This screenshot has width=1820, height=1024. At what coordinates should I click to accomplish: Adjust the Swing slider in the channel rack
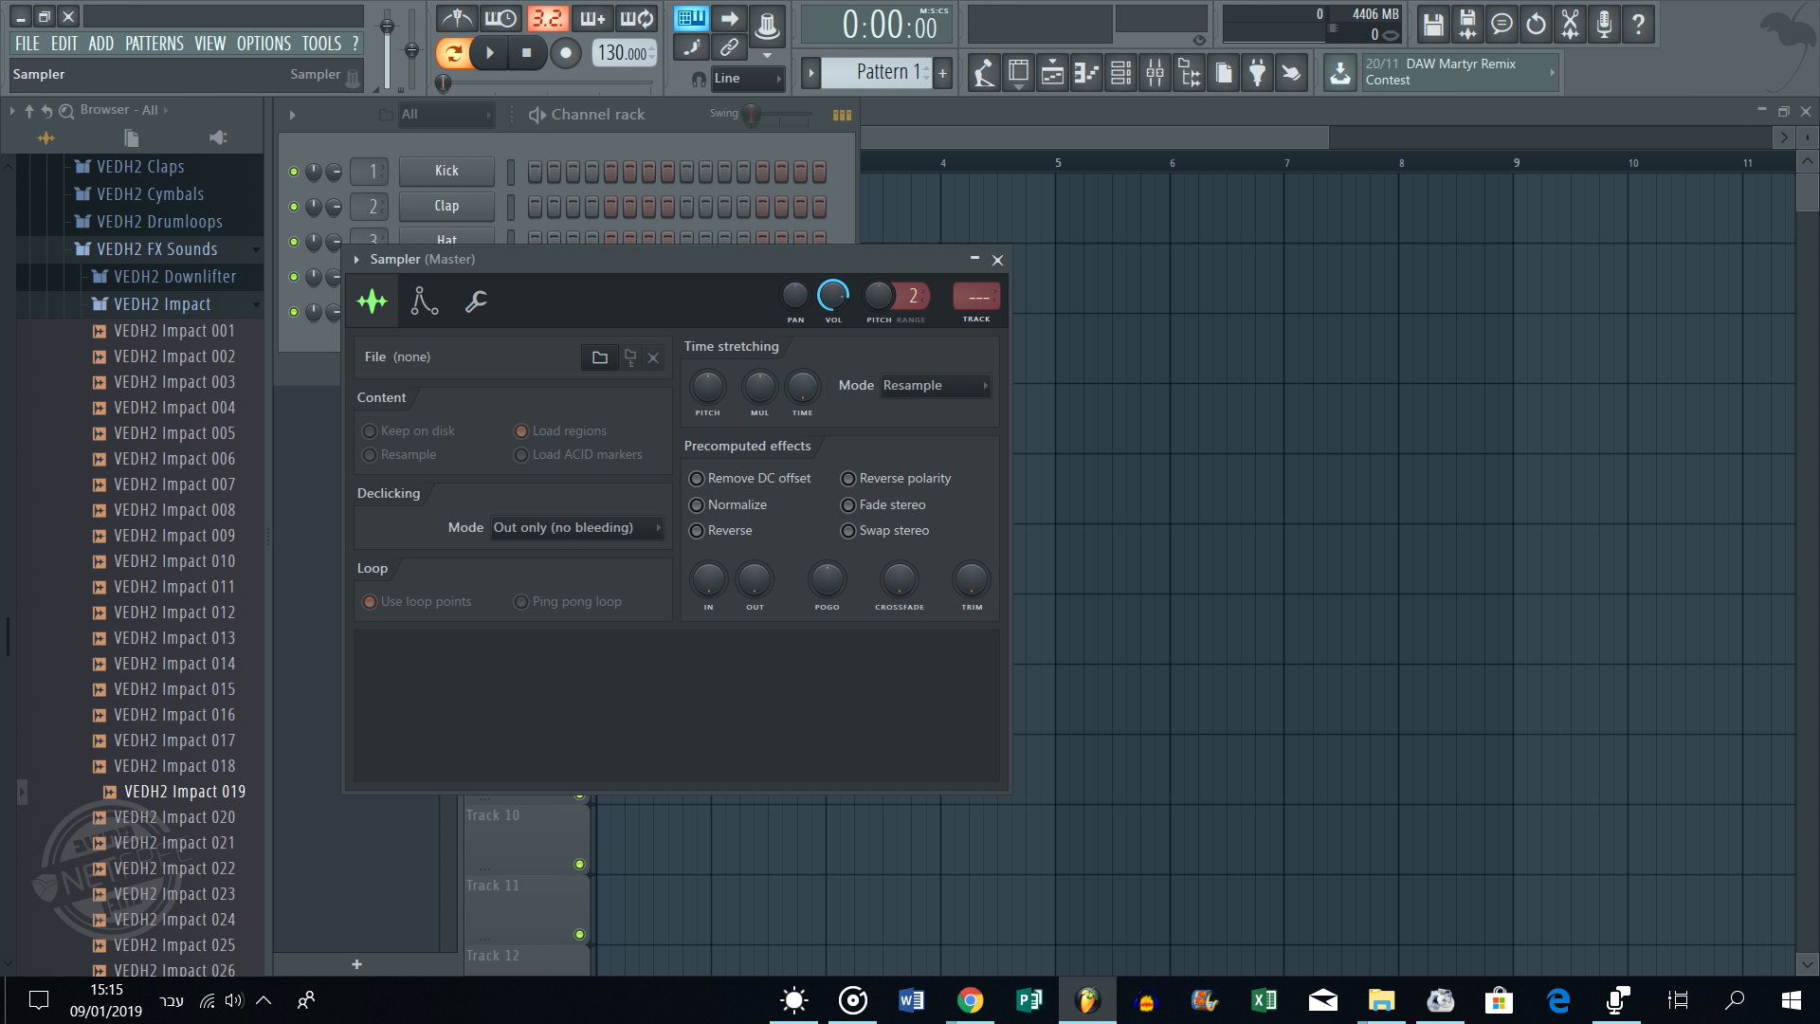[x=752, y=115]
